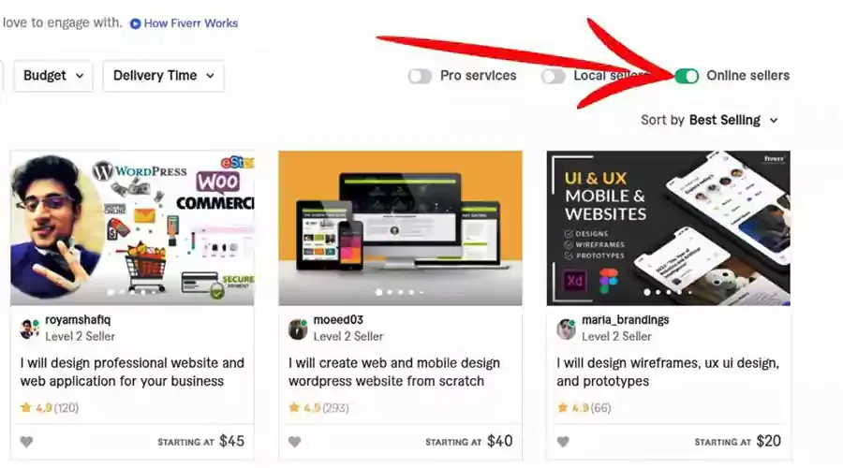Viewport: 843px width, 468px height.
Task: Click maria_brandings seller avatar
Action: pos(566,329)
